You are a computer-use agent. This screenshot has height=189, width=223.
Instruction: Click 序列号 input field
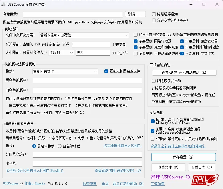pyautogui.click(x=87, y=164)
